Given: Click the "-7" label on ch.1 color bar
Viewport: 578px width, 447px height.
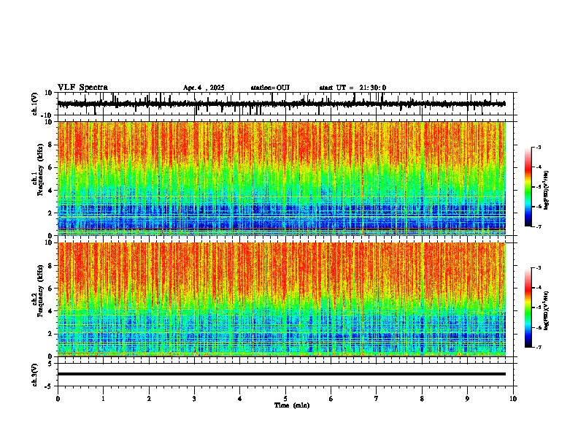Looking at the screenshot, I should 539,226.
